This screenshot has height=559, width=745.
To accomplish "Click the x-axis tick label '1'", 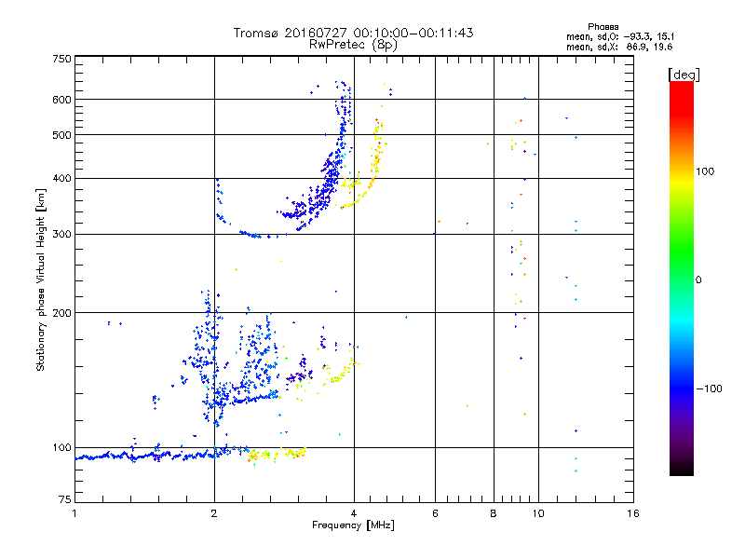I will click(x=74, y=513).
